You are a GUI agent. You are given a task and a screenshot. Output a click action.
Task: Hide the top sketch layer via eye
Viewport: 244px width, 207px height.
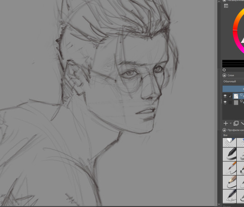click(225, 96)
